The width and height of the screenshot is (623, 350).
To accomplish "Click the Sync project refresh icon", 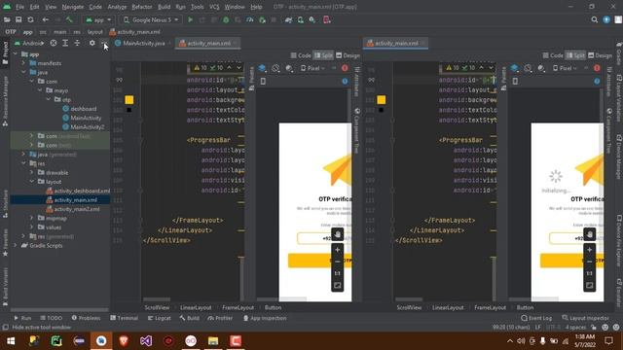I will point(30,19).
